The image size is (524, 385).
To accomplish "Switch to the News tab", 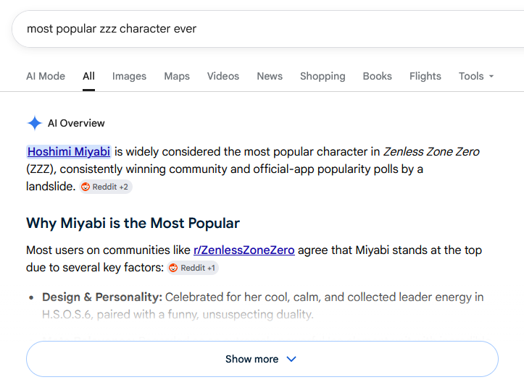I will pyautogui.click(x=270, y=76).
